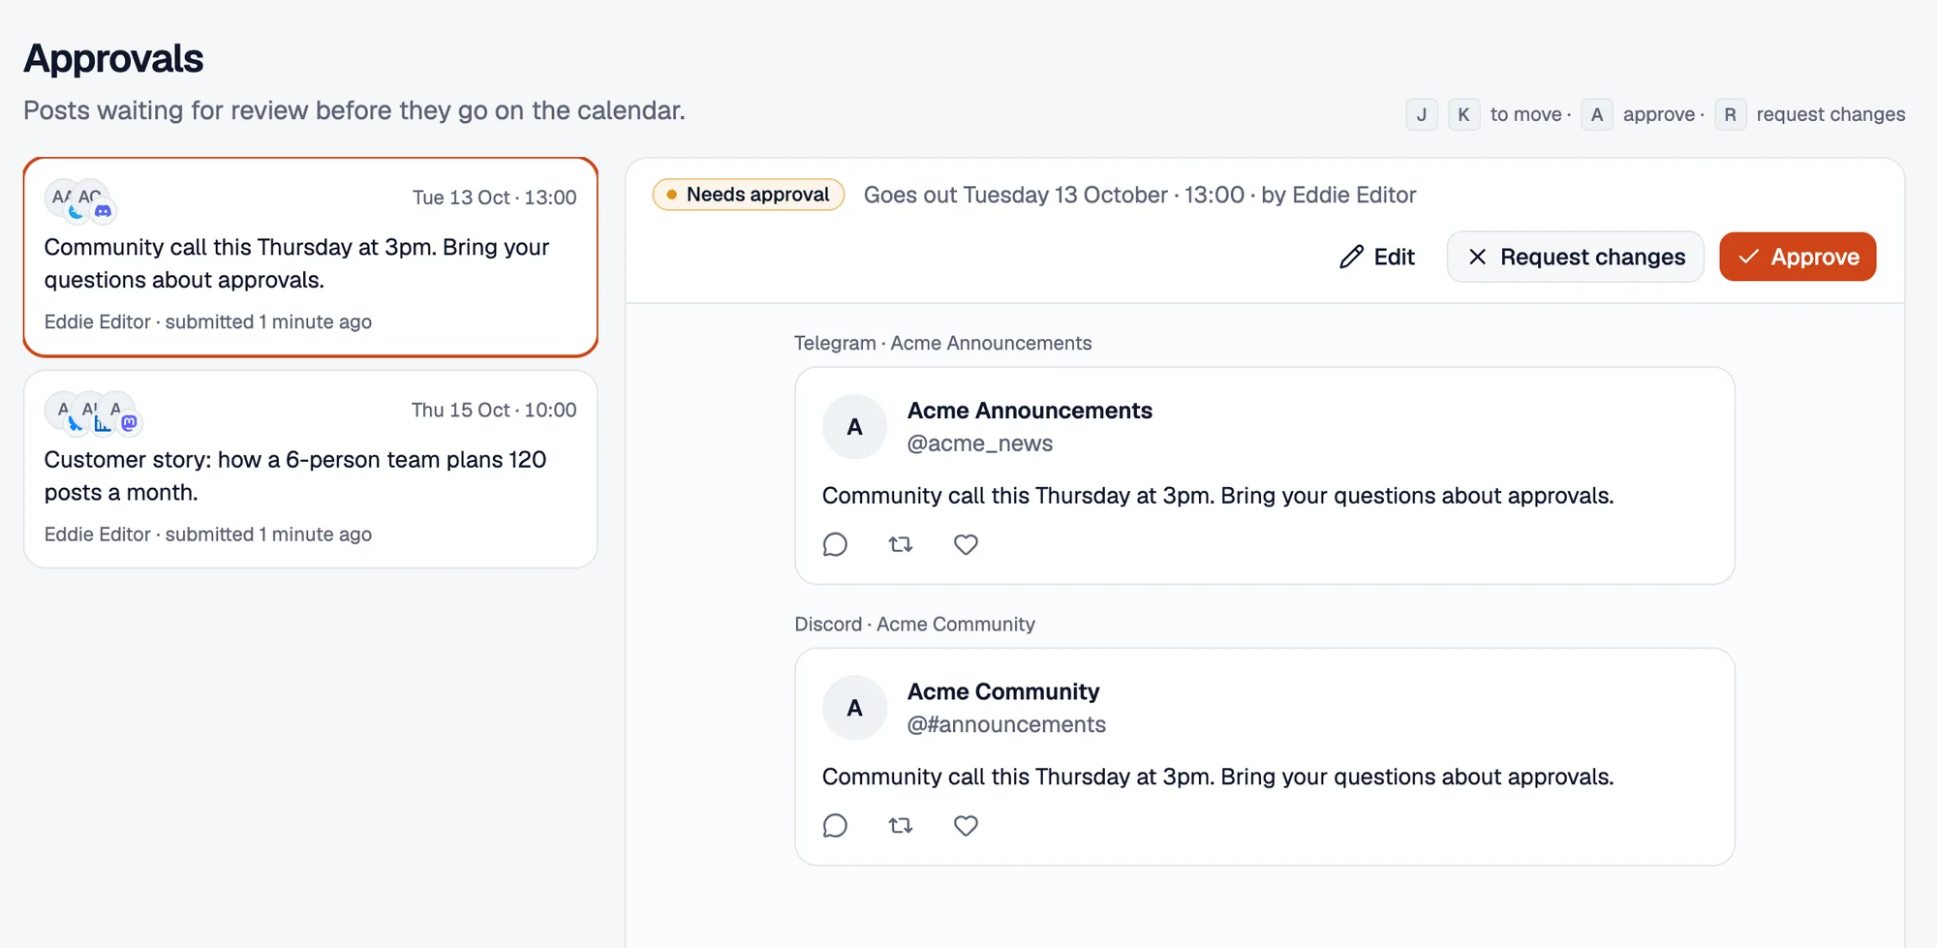Viewport: 1937px width, 948px height.
Task: Open the Customer story post card
Action: point(311,470)
